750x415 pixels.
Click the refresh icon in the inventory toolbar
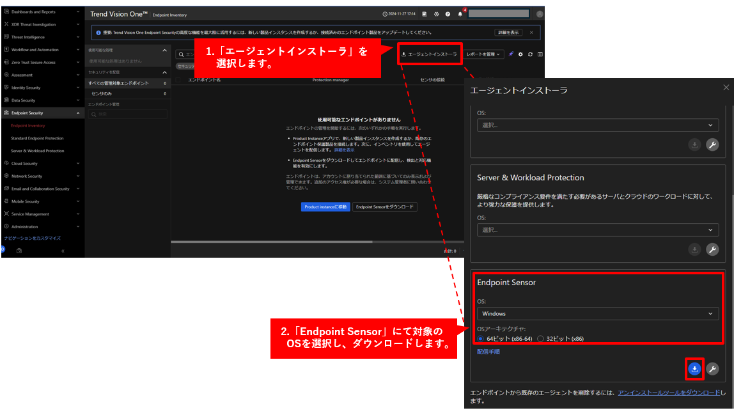click(530, 54)
